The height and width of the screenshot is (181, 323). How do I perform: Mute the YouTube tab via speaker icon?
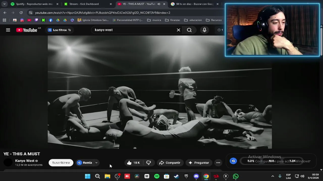click(x=159, y=4)
